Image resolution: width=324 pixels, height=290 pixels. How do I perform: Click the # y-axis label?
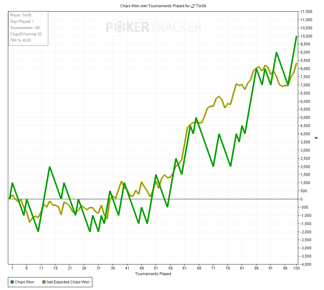316,138
